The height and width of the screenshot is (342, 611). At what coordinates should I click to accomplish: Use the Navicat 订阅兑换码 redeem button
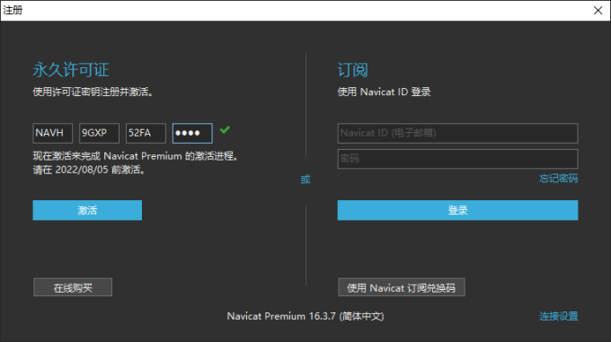click(x=402, y=287)
